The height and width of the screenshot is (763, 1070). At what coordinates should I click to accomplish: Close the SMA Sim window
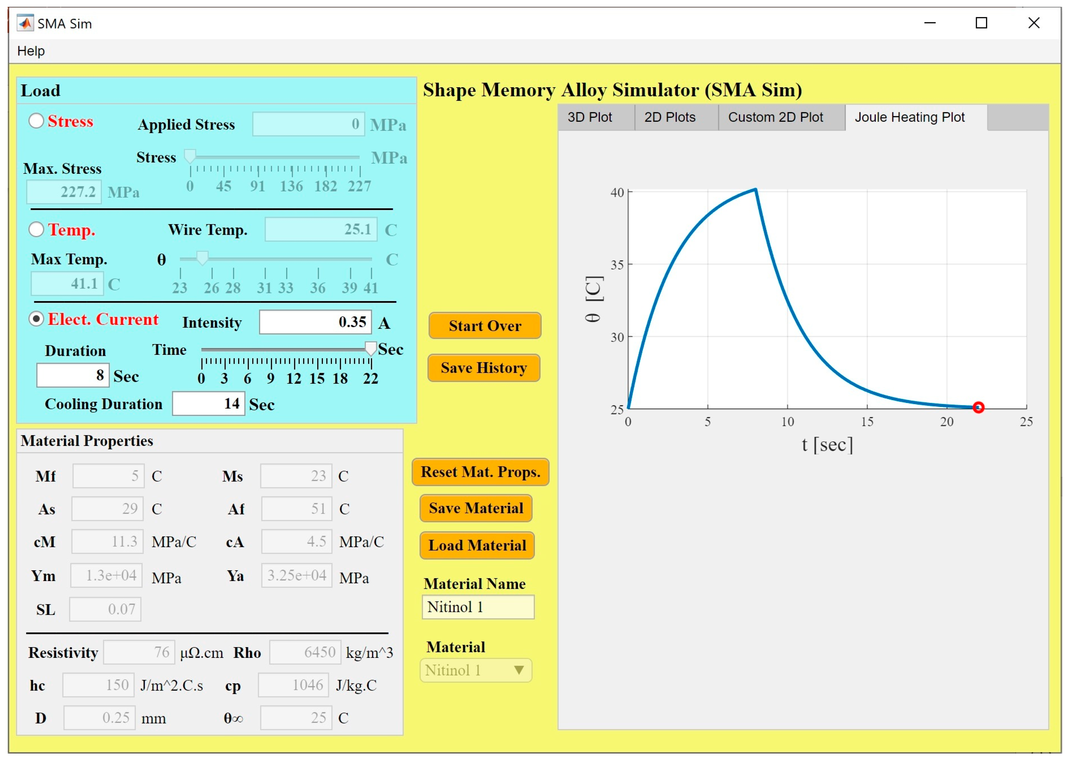[x=1033, y=23]
